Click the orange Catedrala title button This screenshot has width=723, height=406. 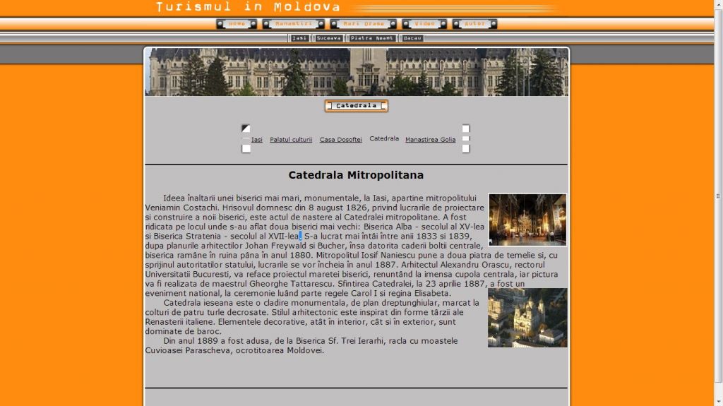click(x=357, y=106)
